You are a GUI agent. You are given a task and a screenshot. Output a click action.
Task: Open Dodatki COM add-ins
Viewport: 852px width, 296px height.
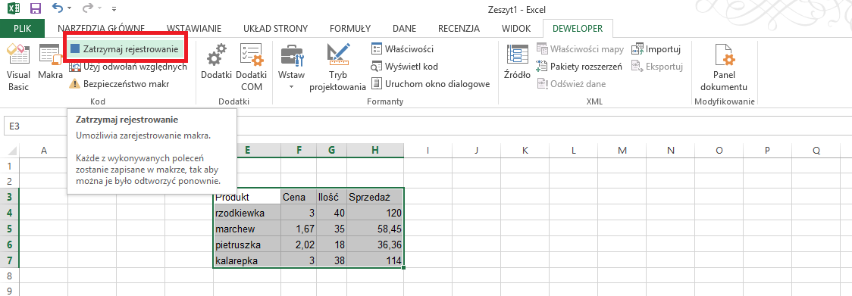251,67
